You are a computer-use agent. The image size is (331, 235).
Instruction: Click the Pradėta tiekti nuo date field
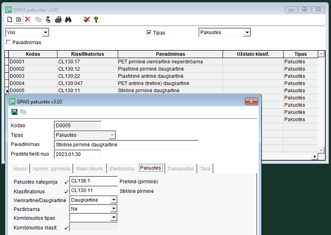point(77,154)
